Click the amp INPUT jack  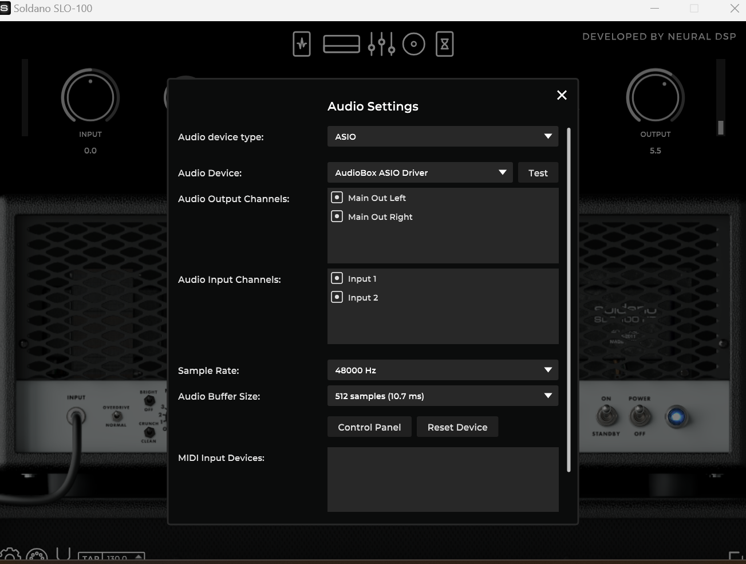pyautogui.click(x=76, y=416)
